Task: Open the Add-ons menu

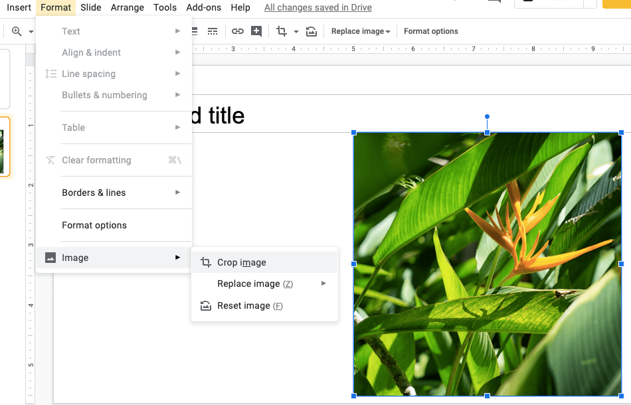Action: click(x=204, y=7)
